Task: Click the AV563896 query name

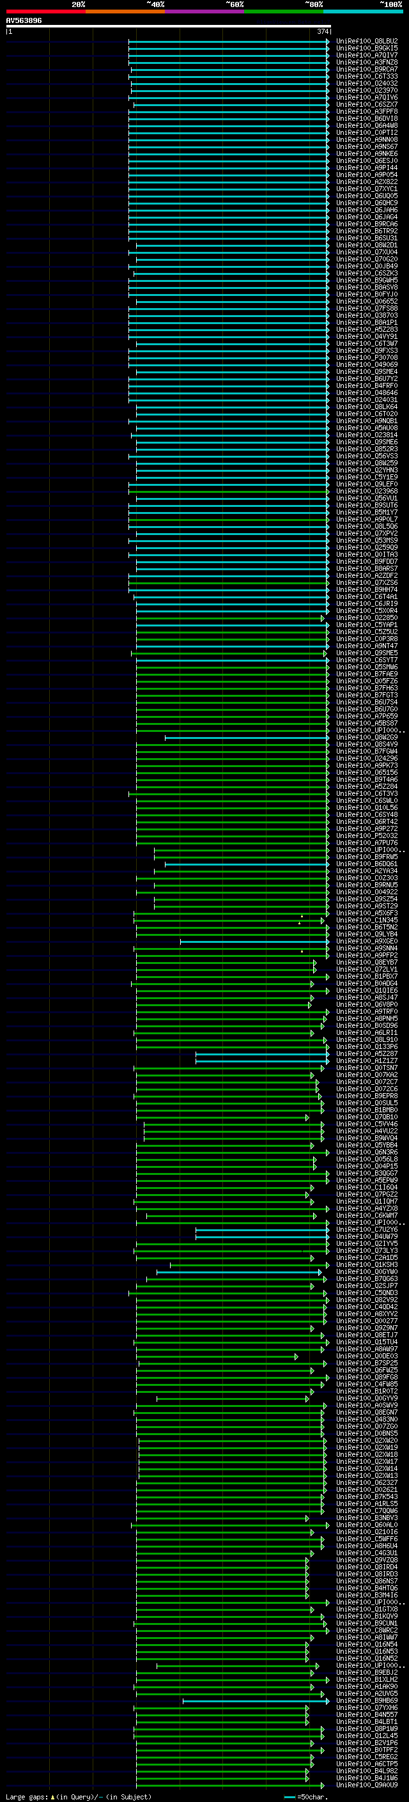Action: (24, 20)
